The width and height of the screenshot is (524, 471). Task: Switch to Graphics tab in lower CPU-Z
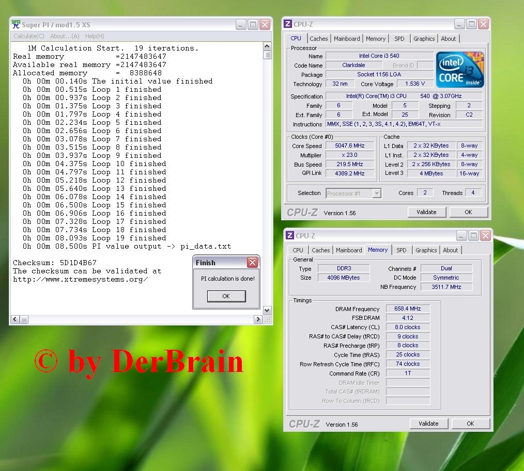tap(426, 250)
